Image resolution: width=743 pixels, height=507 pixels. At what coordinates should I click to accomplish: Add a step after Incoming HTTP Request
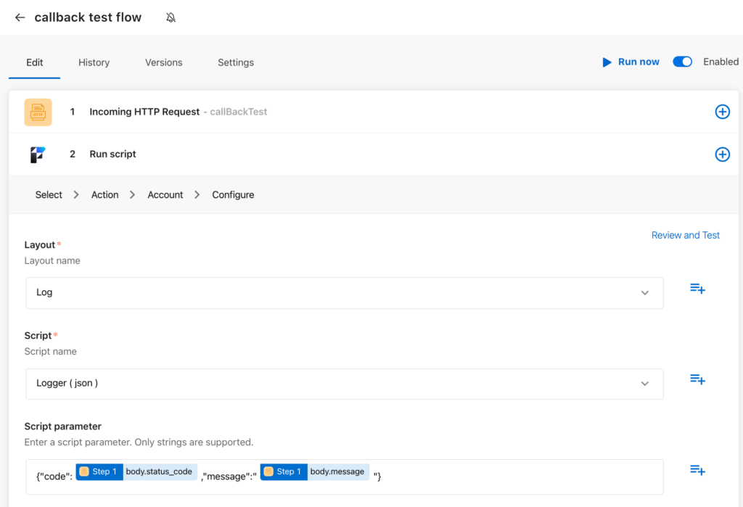click(722, 112)
